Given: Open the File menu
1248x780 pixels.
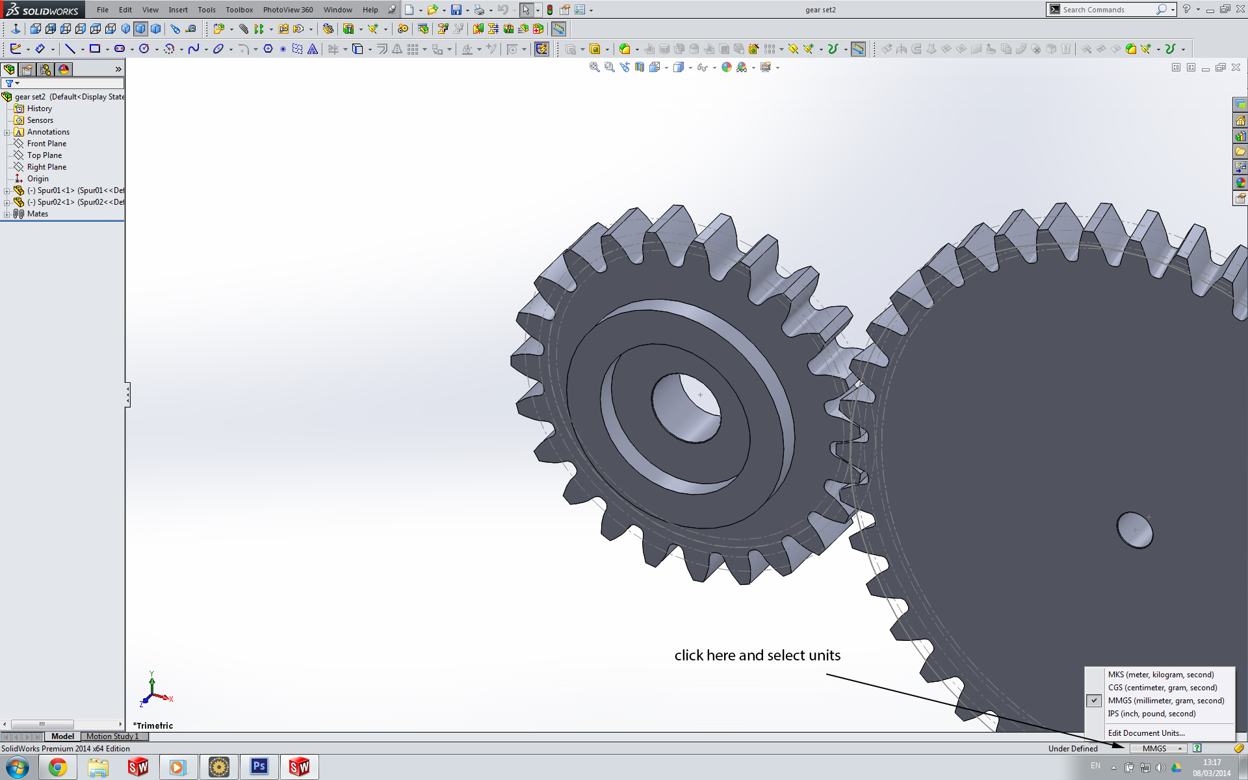Looking at the screenshot, I should tap(103, 10).
